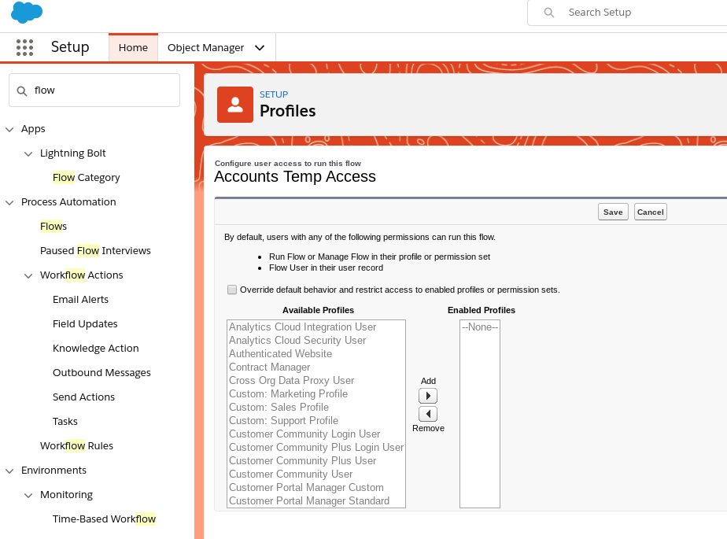Open Flows in the sidebar
Image resolution: width=727 pixels, height=539 pixels.
tap(54, 227)
